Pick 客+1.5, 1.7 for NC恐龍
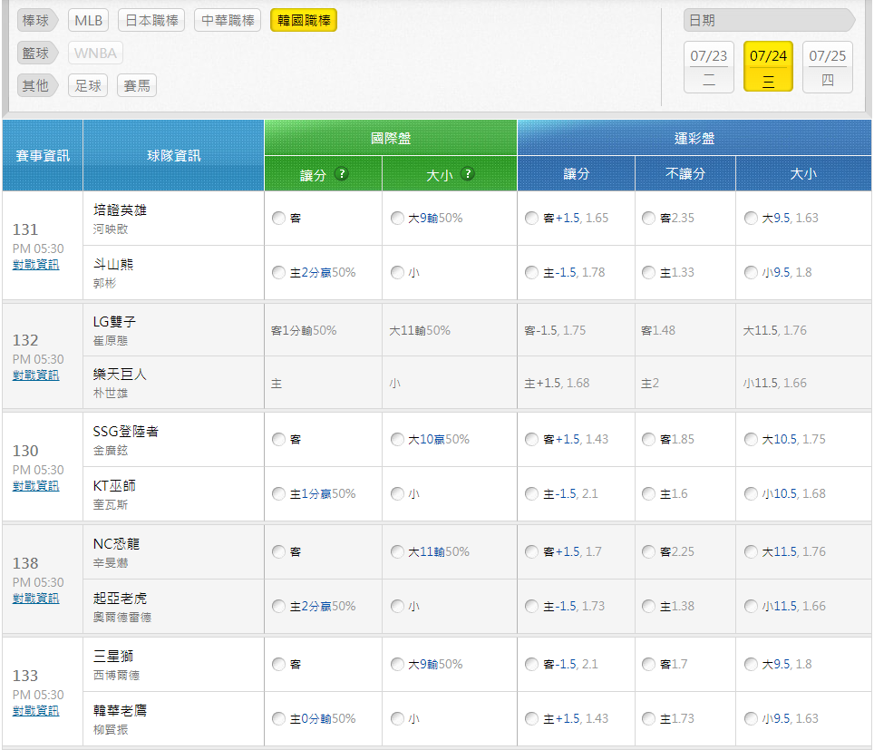Viewport: 874px width, 750px height. point(532,552)
